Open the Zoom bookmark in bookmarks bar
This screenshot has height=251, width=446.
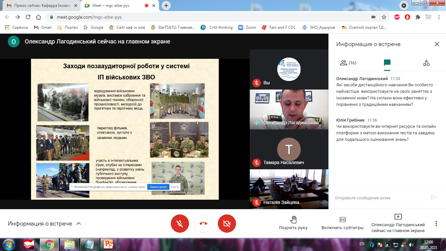[247, 27]
